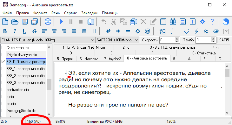The image size is (232, 125).
Task: Click the Билингва РУС / ENG status entry
Action: 105,122
